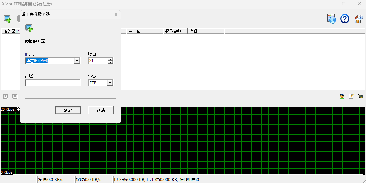This screenshot has width=366, height=183.
Task: Click the 虚拟服务器 section label
Action: point(35,42)
